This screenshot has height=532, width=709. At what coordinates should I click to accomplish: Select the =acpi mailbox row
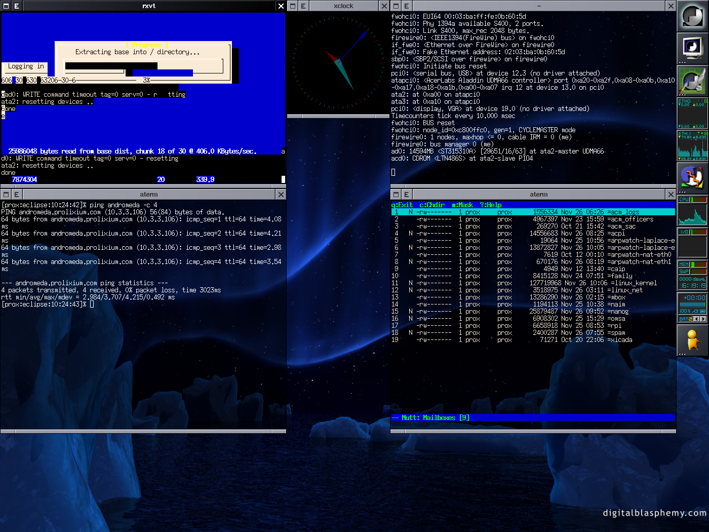point(533,234)
